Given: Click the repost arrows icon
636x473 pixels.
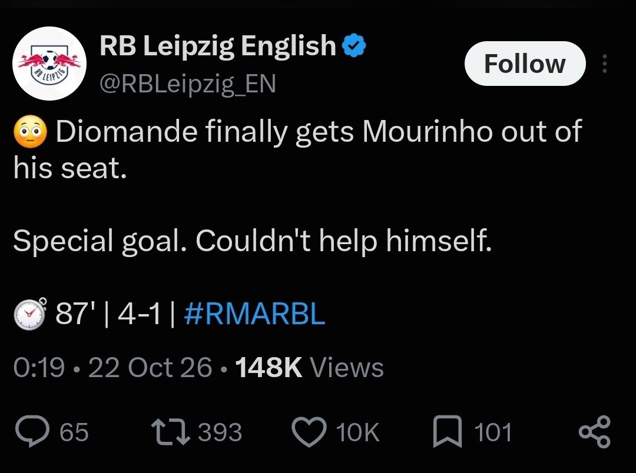Looking at the screenshot, I should coord(170,432).
